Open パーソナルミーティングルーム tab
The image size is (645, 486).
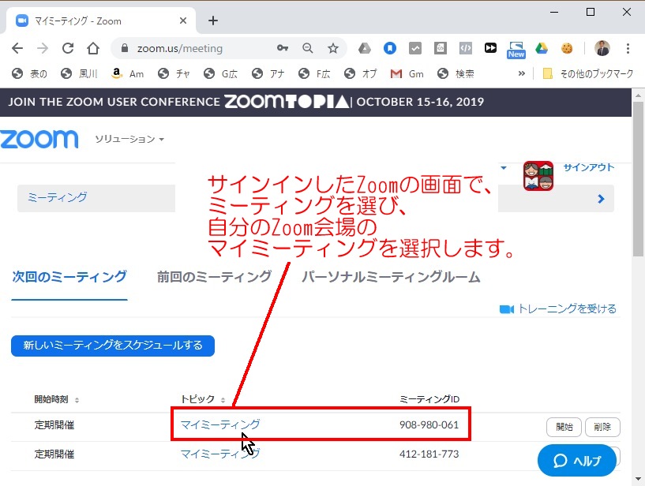pyautogui.click(x=391, y=277)
